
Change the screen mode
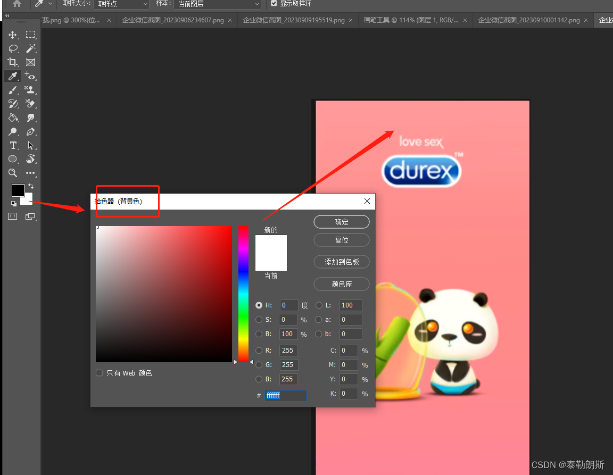(x=30, y=216)
